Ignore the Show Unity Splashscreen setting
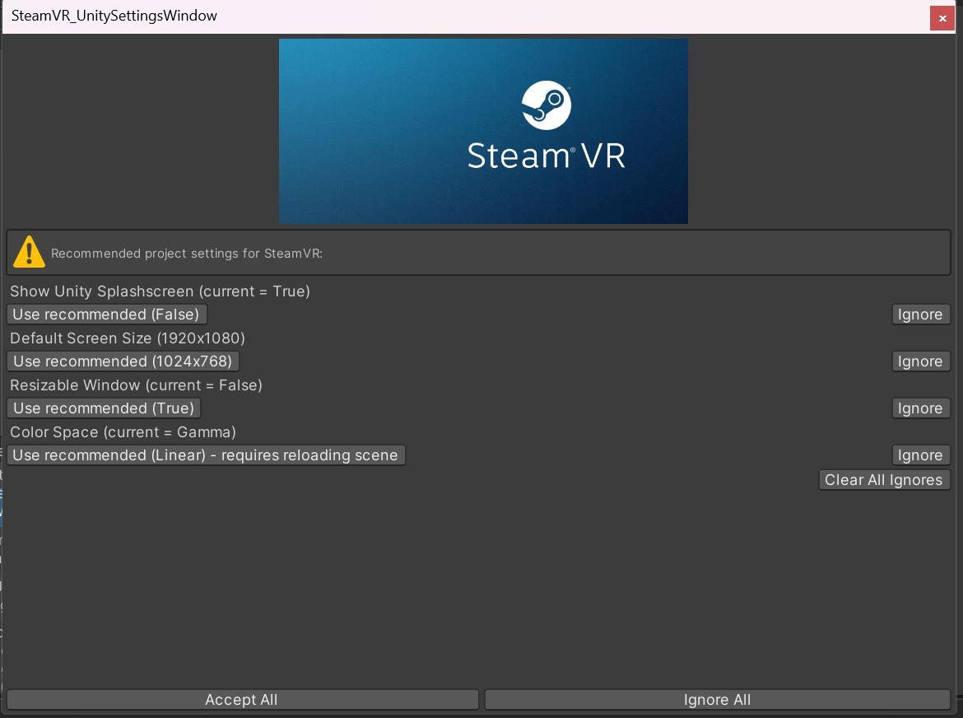Viewport: 963px width, 718px height. click(921, 315)
